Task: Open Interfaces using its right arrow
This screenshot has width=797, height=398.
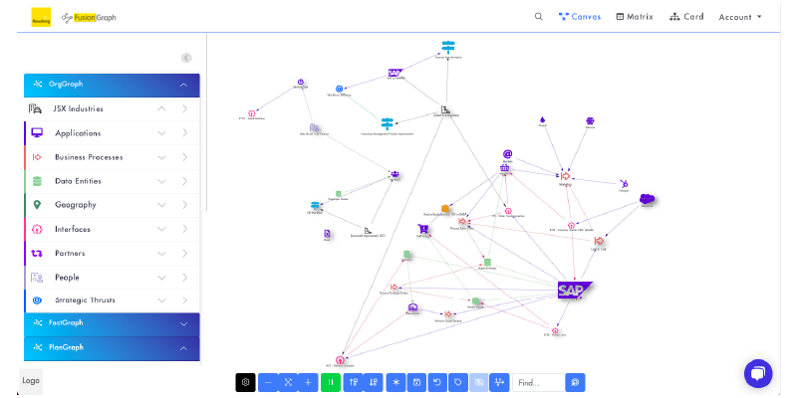Action: click(184, 230)
